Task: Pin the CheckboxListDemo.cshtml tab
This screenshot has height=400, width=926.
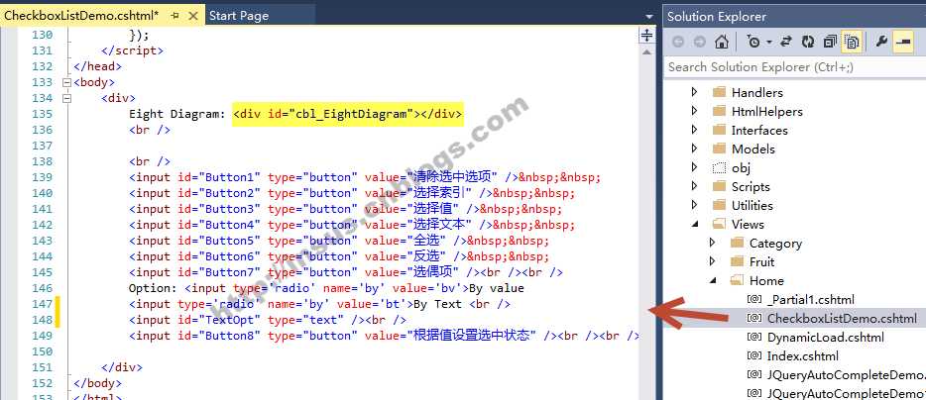Action: pos(174,16)
